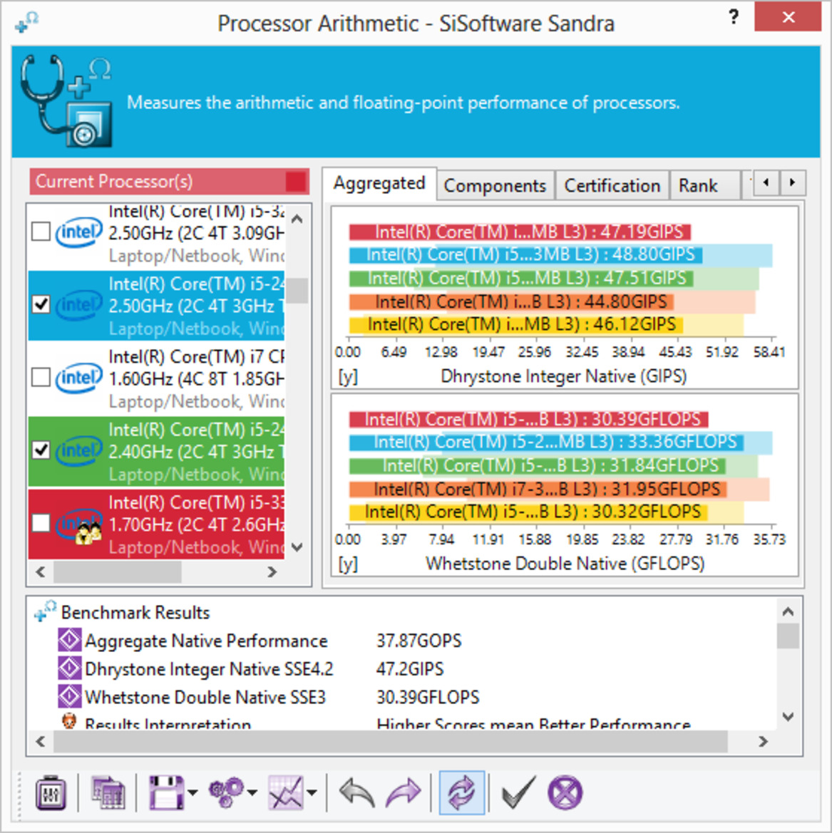Click processor list scroll down arrow
Screen dimensions: 832x833
298,547
